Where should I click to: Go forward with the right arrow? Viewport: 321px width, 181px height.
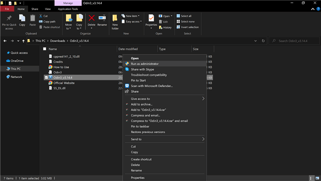click(x=12, y=41)
